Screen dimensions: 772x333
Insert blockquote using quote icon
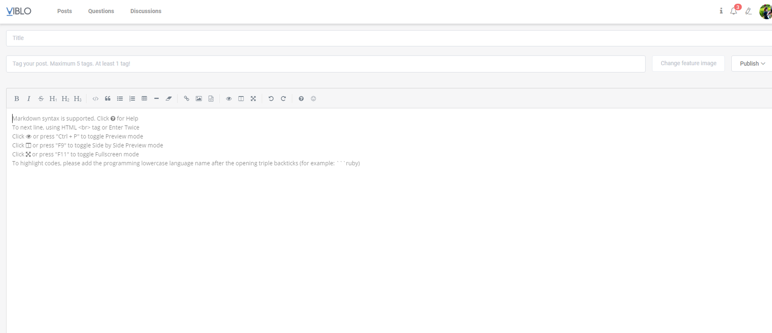[x=108, y=99]
